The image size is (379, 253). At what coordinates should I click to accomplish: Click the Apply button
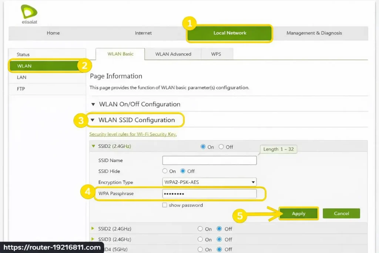coord(298,213)
